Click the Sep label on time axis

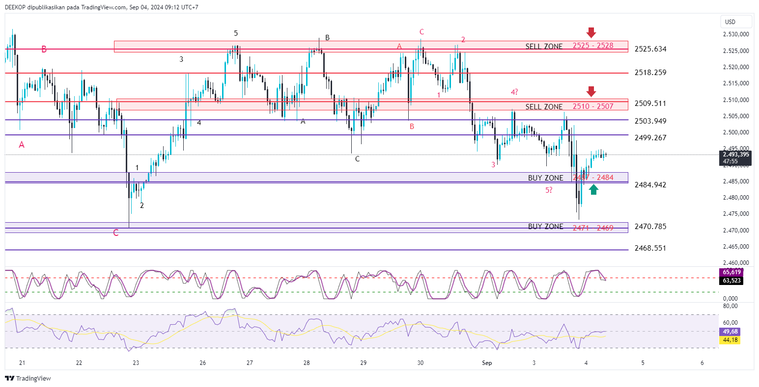pyautogui.click(x=487, y=363)
